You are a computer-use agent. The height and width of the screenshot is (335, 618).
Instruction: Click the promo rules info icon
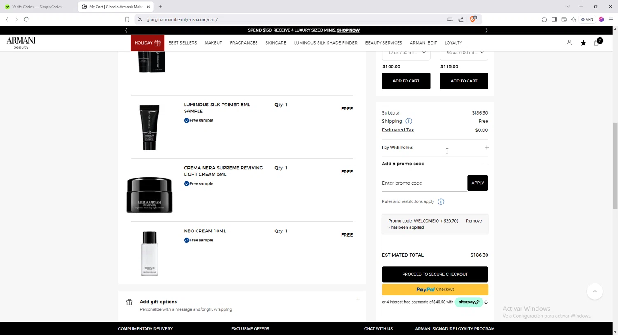(x=441, y=201)
